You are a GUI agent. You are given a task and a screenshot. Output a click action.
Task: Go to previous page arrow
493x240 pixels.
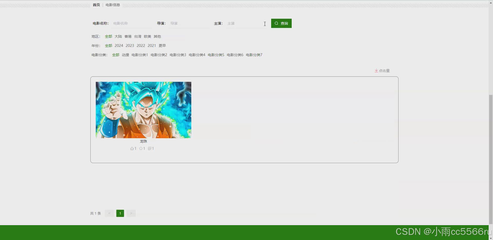pos(109,213)
